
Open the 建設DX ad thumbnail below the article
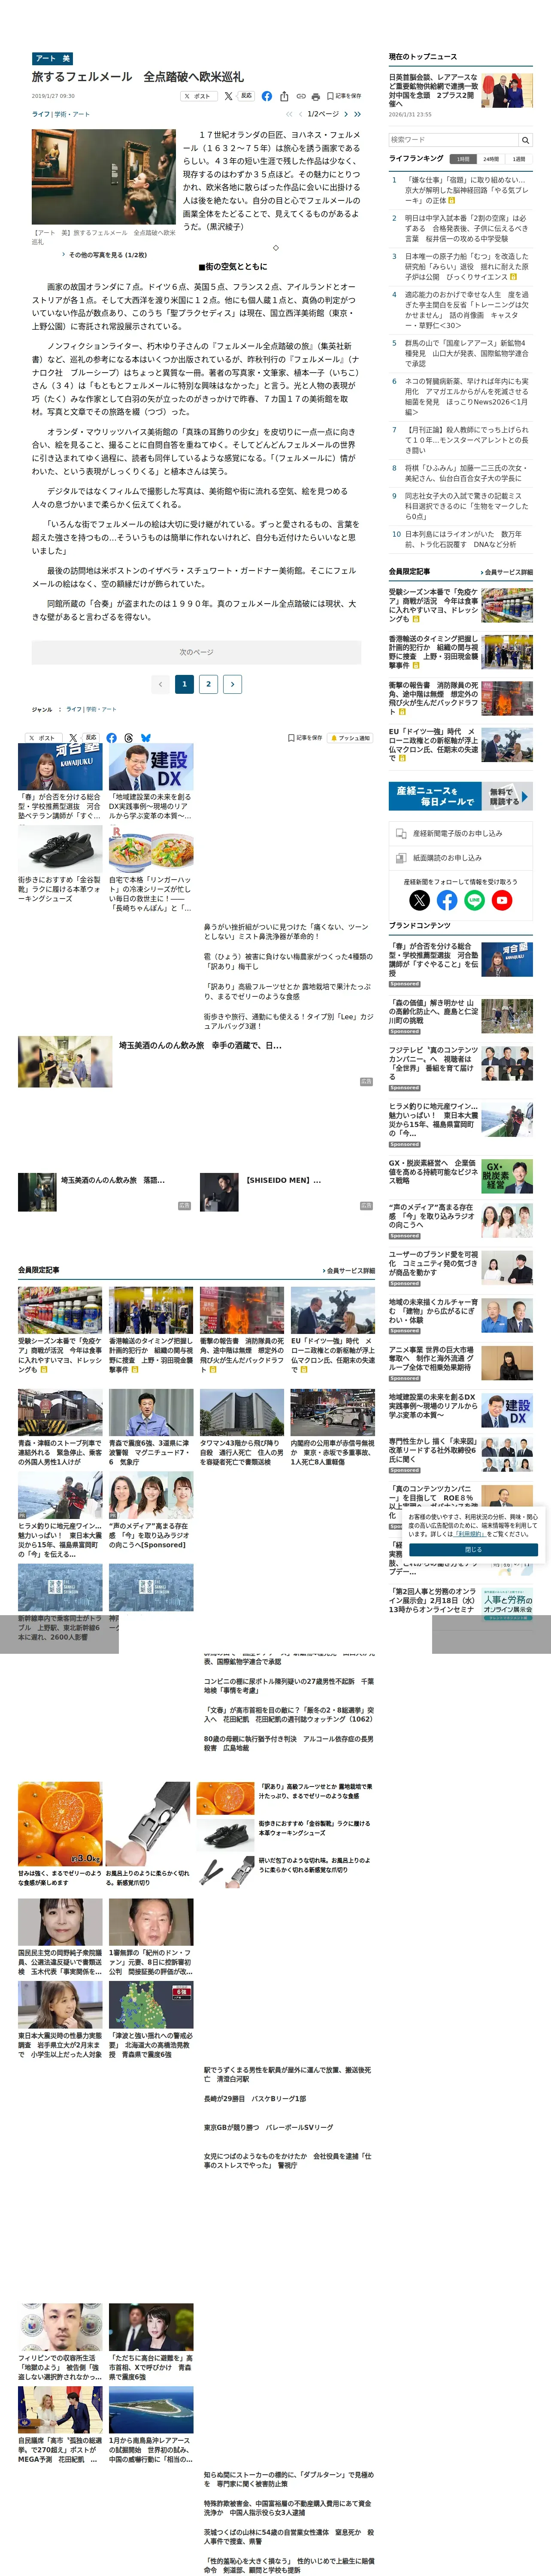point(151,767)
